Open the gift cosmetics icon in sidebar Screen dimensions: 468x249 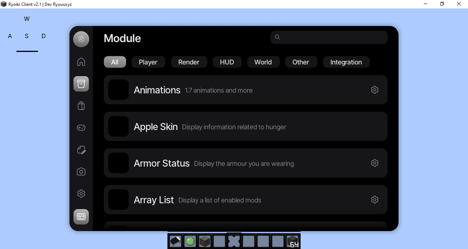point(81,106)
